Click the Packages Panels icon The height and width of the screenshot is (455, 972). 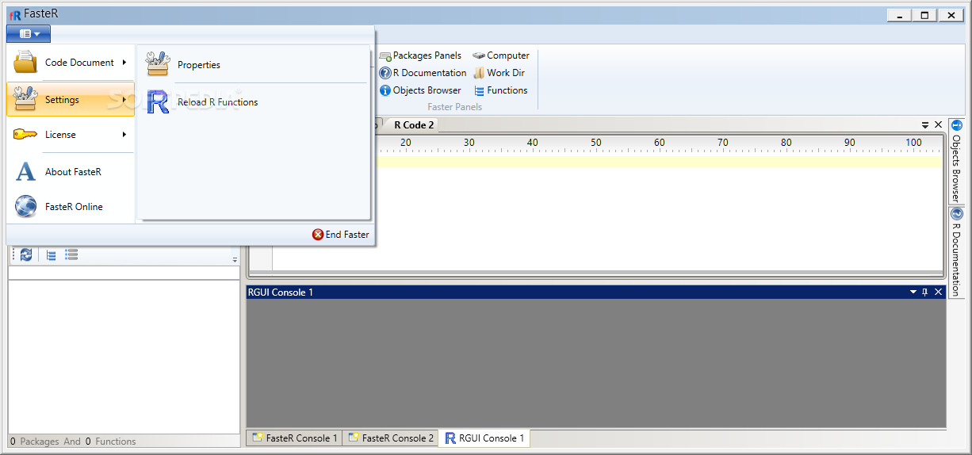pos(385,56)
